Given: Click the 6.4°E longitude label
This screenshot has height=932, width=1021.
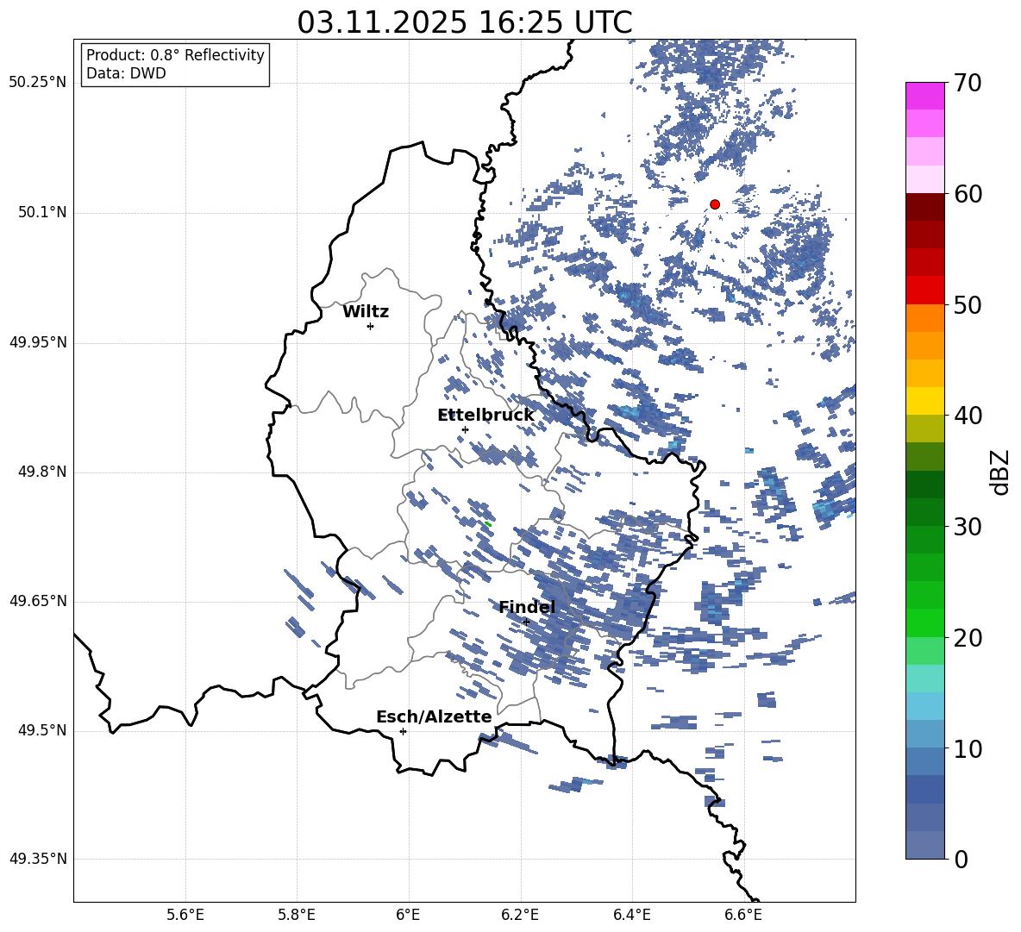Looking at the screenshot, I should [631, 915].
